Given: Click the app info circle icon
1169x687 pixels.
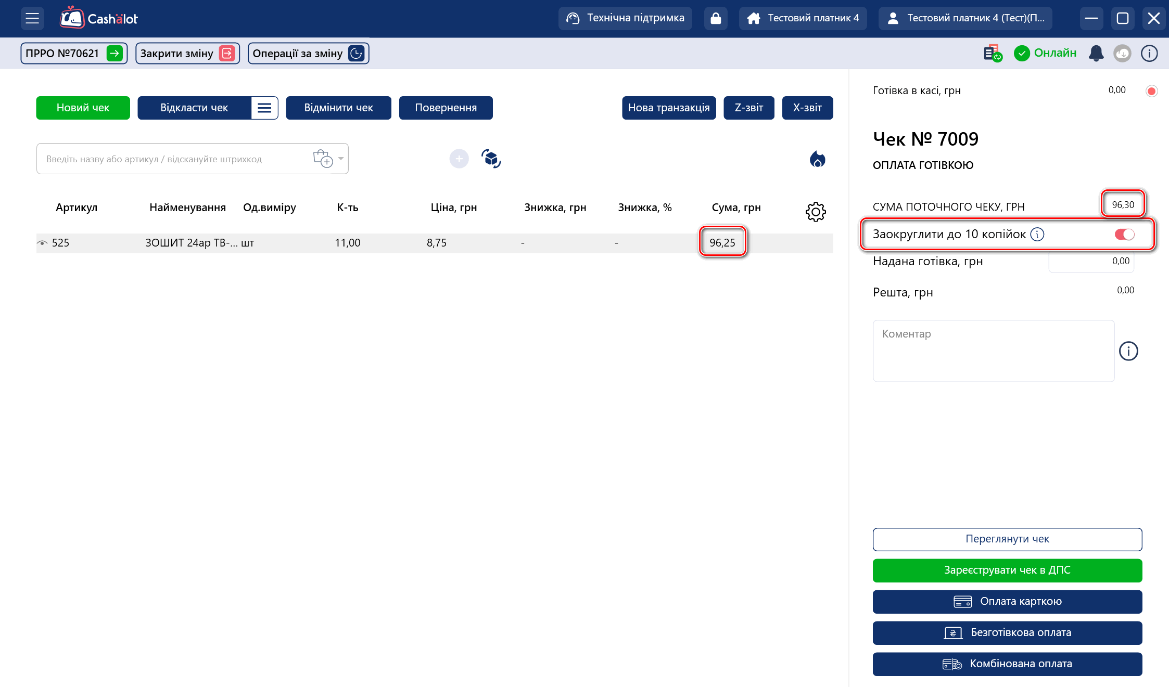Looking at the screenshot, I should coord(1149,53).
